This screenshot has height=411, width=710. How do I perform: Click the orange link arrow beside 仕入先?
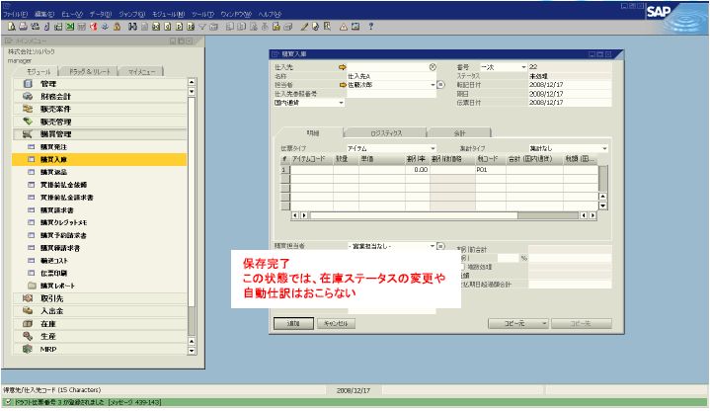pyautogui.click(x=343, y=67)
